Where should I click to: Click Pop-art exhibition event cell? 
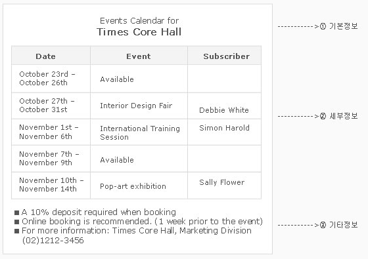(x=133, y=186)
